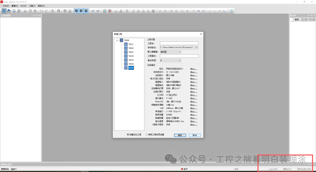Open the 默认编辑器 dropdown
The width and height of the screenshot is (316, 172).
click(171, 52)
